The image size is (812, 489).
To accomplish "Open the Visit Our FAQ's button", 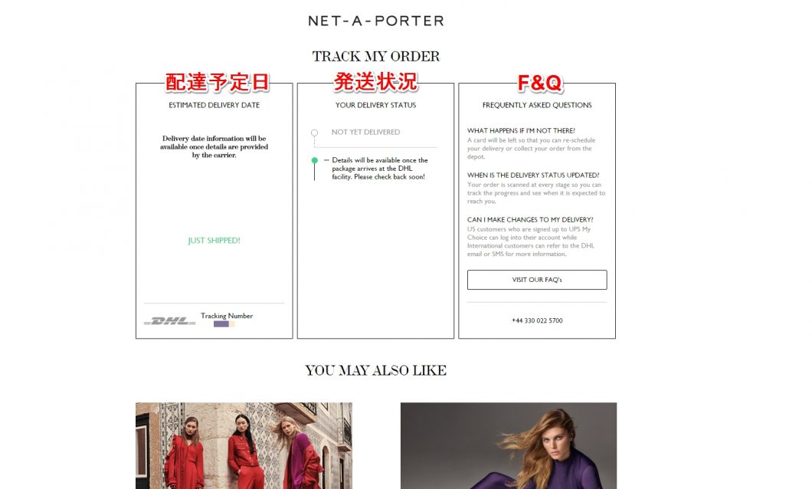I will (537, 280).
